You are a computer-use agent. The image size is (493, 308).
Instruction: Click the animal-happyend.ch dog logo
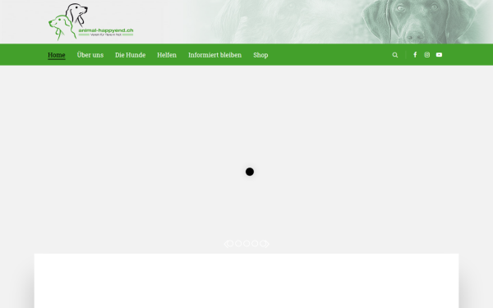[x=91, y=21]
